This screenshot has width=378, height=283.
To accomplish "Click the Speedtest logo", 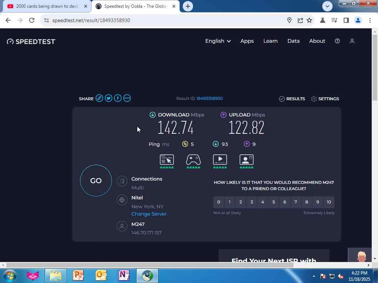I will (31, 41).
